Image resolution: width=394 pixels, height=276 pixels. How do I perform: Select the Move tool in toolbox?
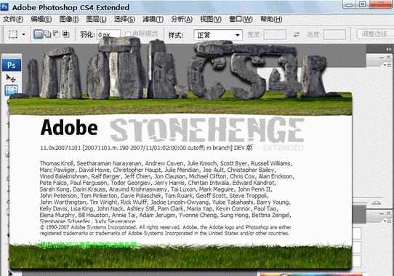[11, 79]
